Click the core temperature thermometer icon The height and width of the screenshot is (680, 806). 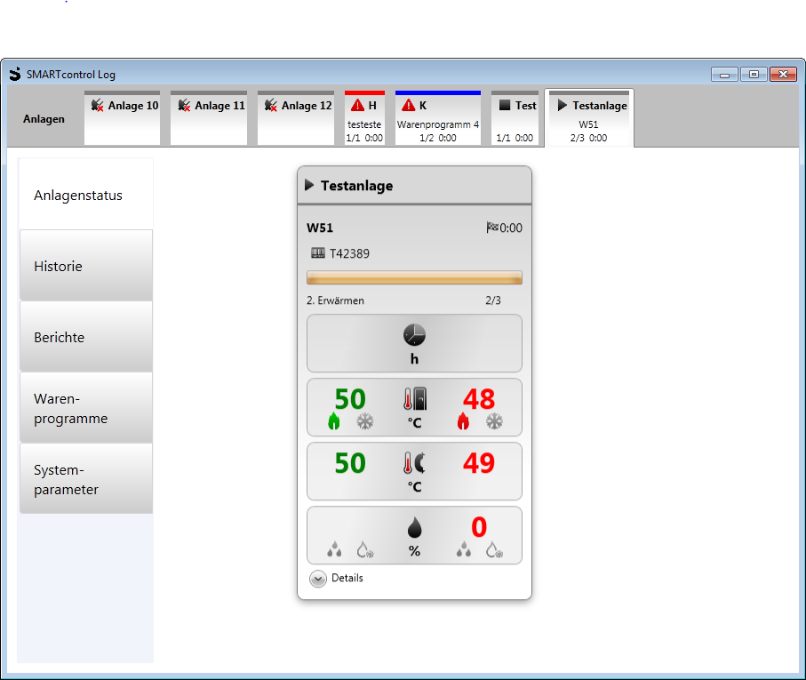[414, 463]
